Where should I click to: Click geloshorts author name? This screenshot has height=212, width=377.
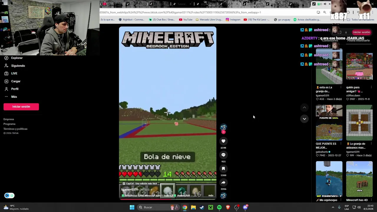coord(322,152)
